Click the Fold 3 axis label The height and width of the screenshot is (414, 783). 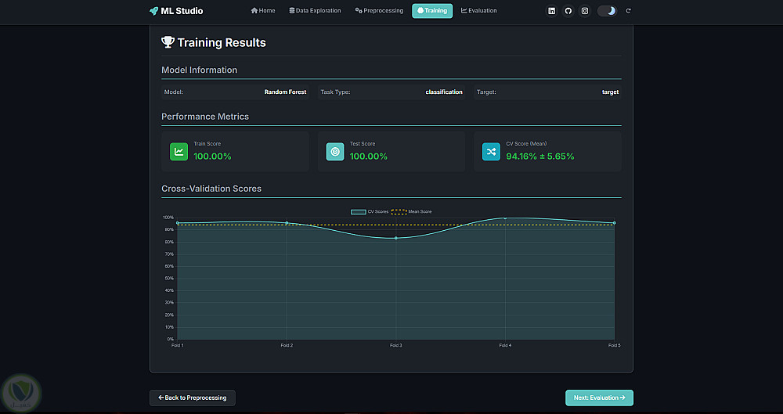point(395,346)
